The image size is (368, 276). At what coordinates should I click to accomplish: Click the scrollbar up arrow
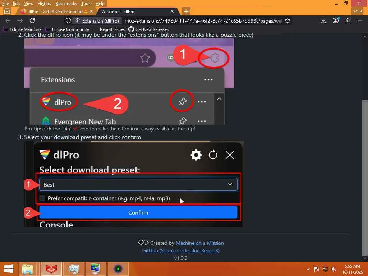[365, 37]
